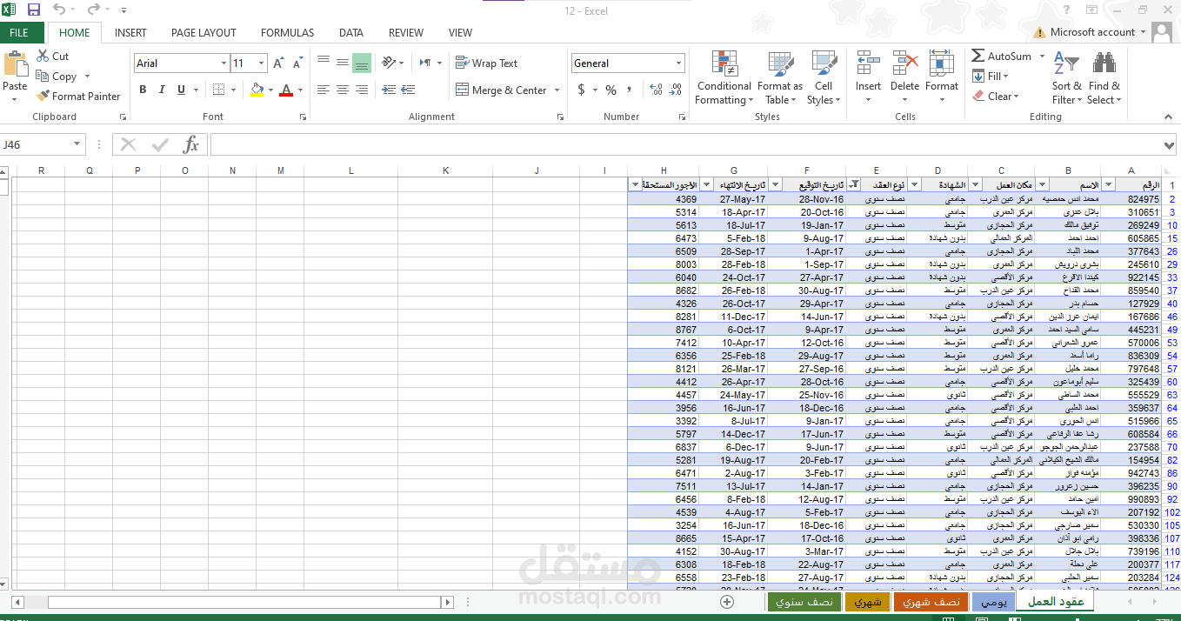Switch to the VIEW tab
Image resolution: width=1181 pixels, height=621 pixels.
pyautogui.click(x=460, y=33)
